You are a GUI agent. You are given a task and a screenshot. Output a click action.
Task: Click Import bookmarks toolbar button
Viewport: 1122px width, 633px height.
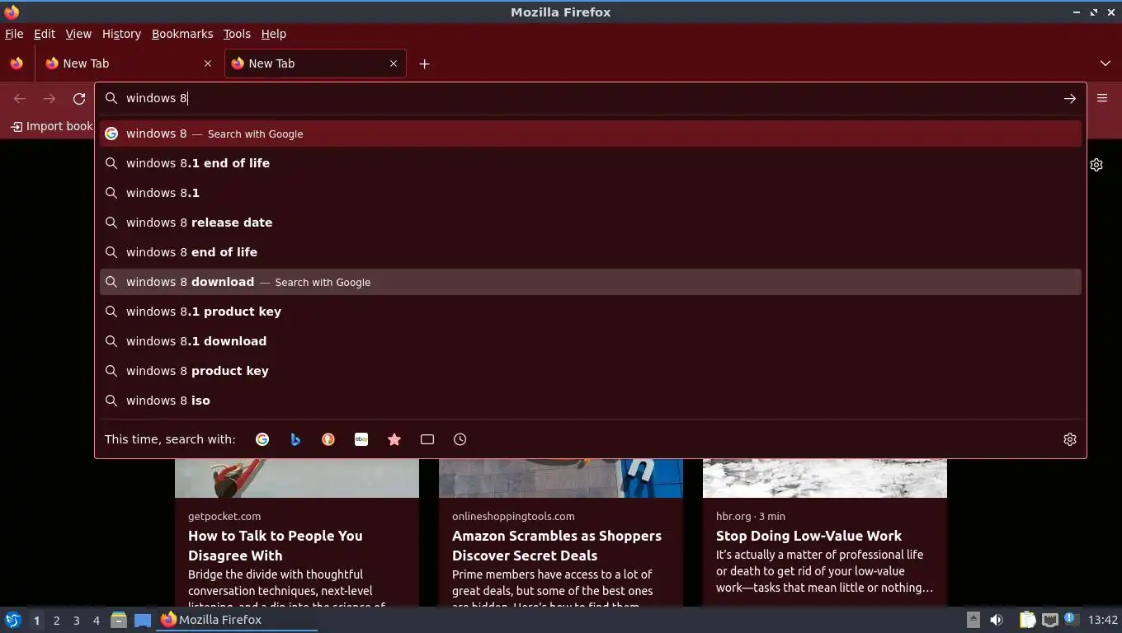[51, 126]
